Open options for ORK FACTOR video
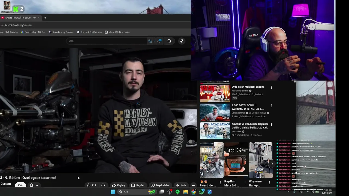 tap(271, 106)
